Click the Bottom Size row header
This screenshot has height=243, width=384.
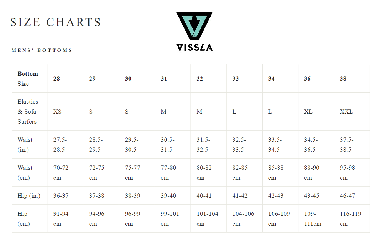click(28, 78)
